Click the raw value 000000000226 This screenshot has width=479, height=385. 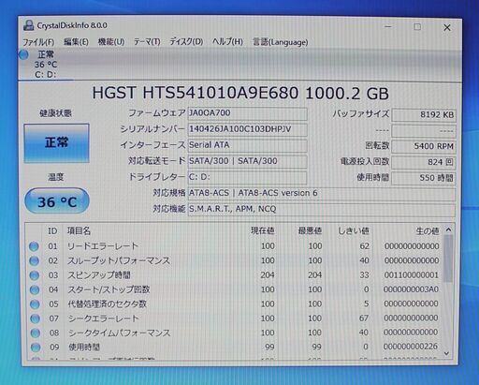(411, 347)
